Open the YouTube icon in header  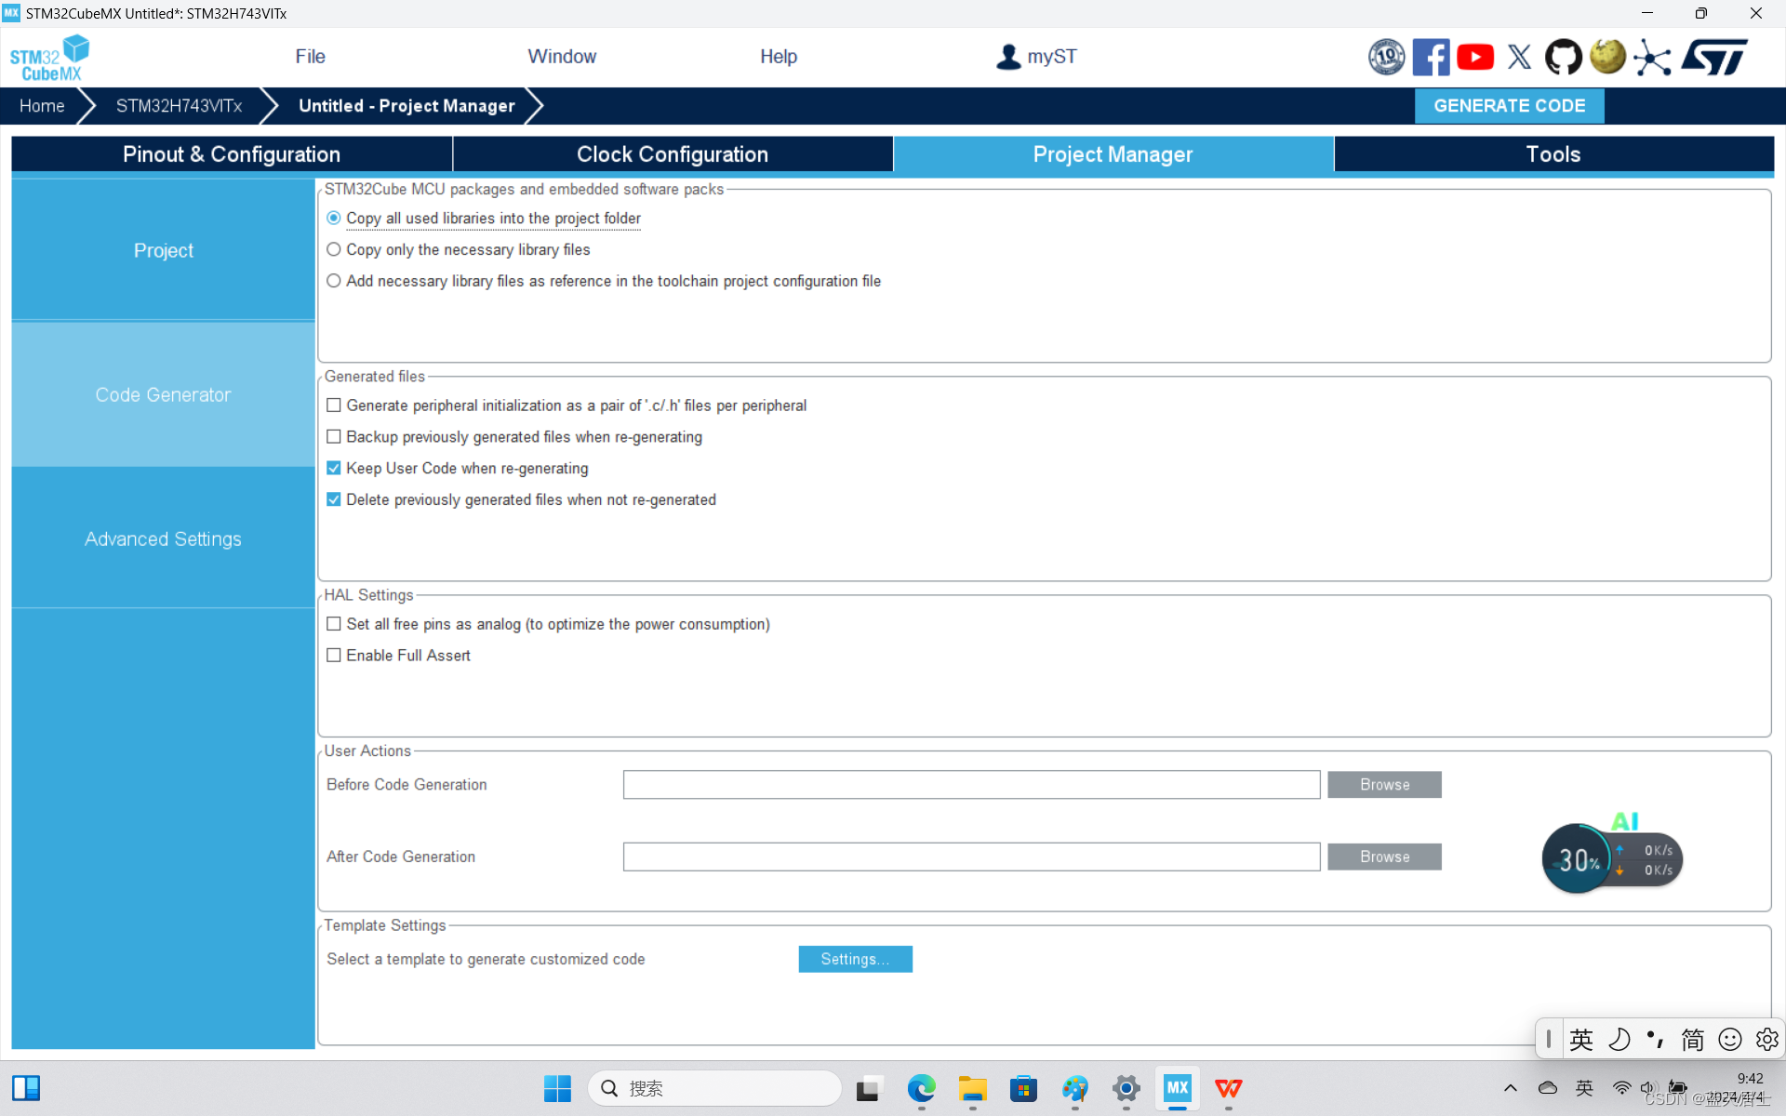1474,58
